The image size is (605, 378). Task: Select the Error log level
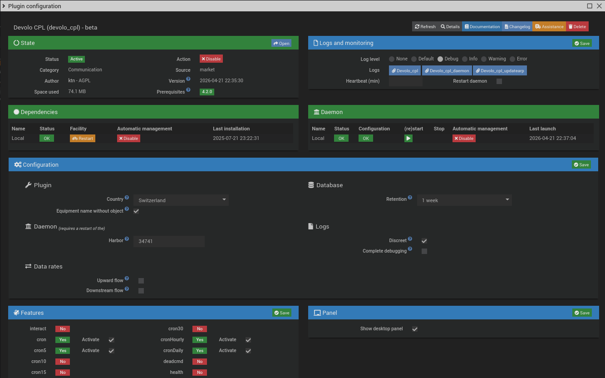[512, 59]
